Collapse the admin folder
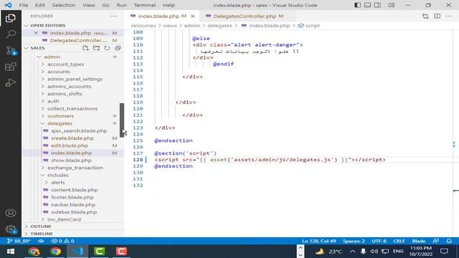The width and height of the screenshot is (459, 258). (x=52, y=57)
